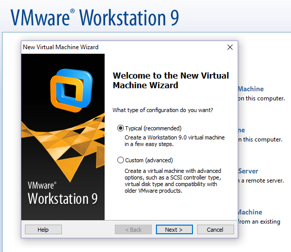Open the partially hidden Server link
Screen dimensions: 291x252
(248, 171)
